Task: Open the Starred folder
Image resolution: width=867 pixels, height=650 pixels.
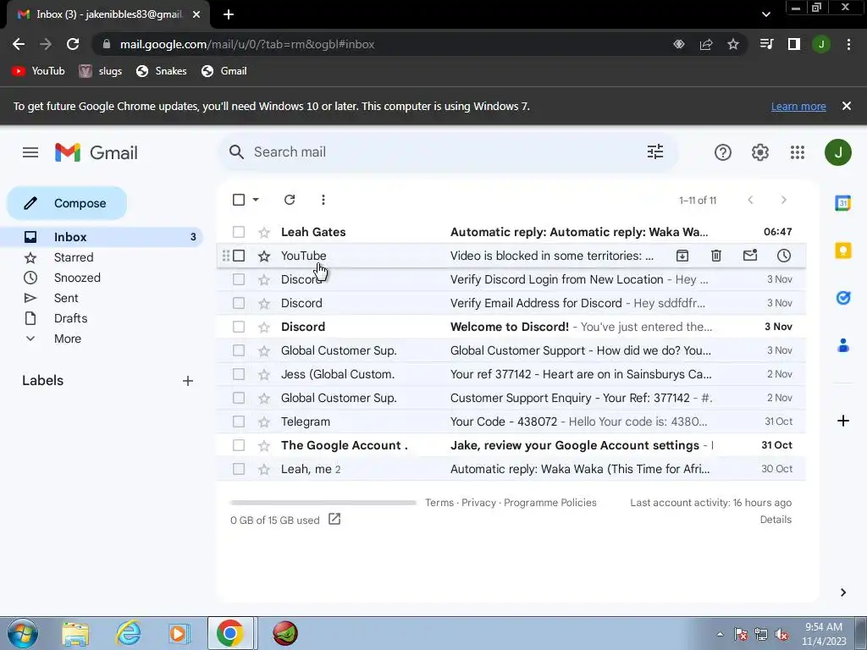Action: pos(74,257)
